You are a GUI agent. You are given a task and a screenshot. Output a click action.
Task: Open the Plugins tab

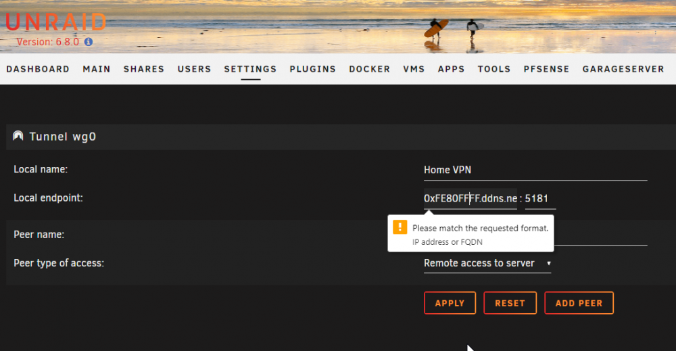point(312,69)
